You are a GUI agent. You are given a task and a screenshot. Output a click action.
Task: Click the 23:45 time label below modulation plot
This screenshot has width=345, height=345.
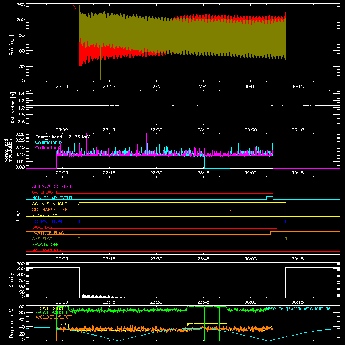[x=203, y=173]
